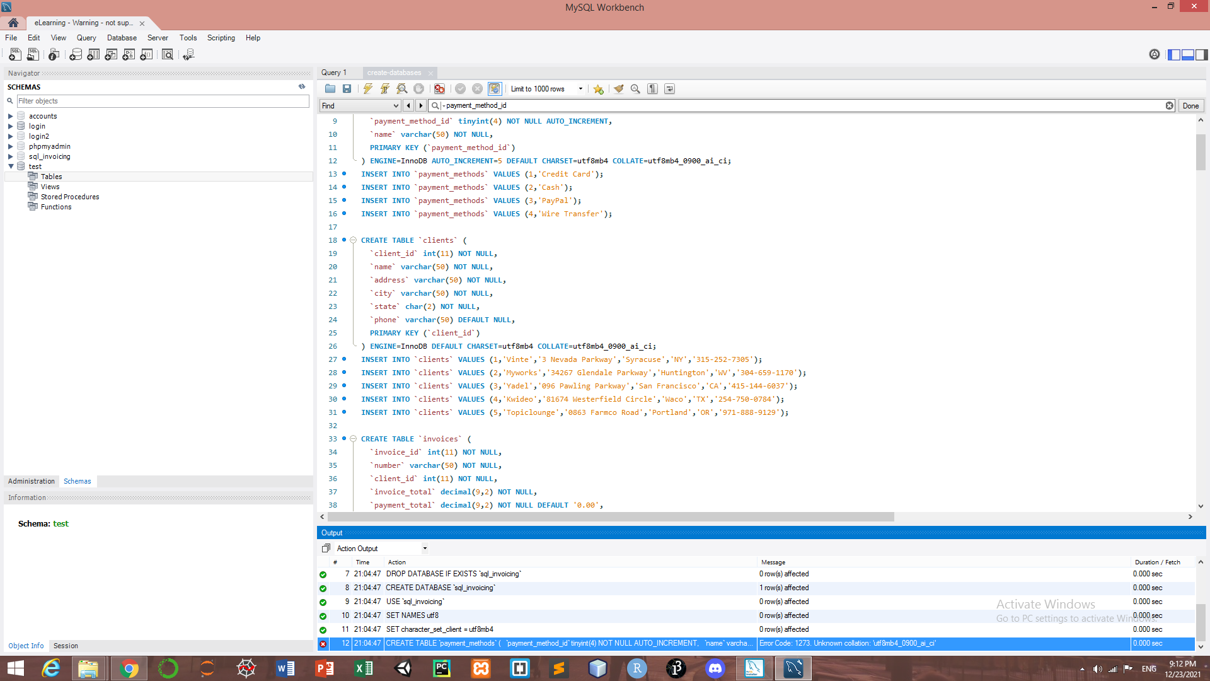Switch to the Administration tab
This screenshot has width=1210, height=681.
(32, 481)
